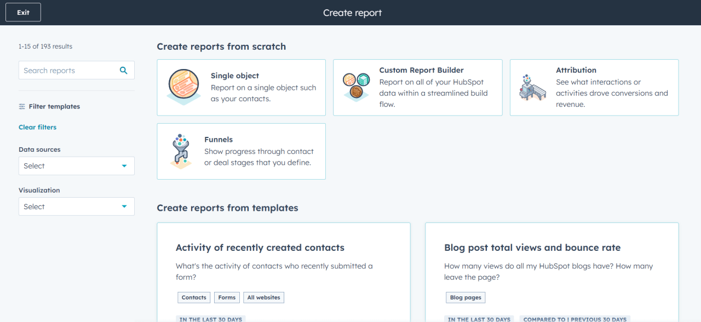The image size is (701, 322).
Task: Click inside the Search reports field
Action: (x=66, y=70)
